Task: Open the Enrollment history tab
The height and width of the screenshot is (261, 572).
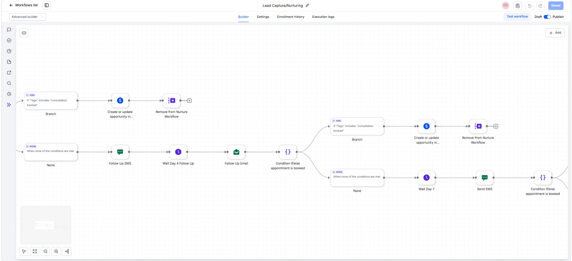Action: coord(291,17)
